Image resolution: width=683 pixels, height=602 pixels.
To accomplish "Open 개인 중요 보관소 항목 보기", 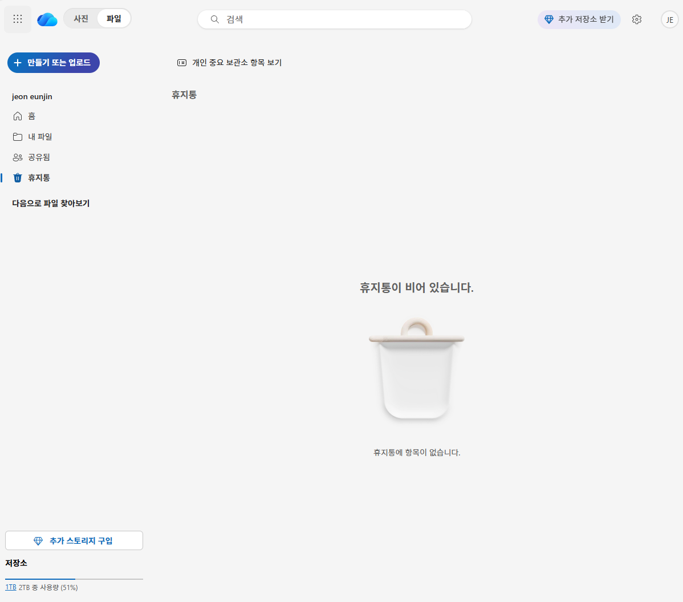I will click(230, 63).
